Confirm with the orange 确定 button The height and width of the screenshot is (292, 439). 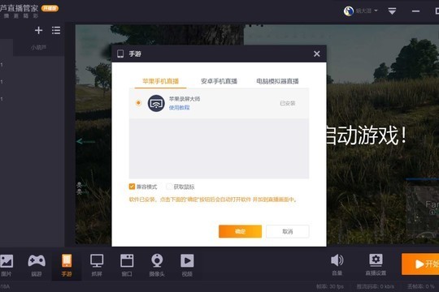tap(240, 231)
